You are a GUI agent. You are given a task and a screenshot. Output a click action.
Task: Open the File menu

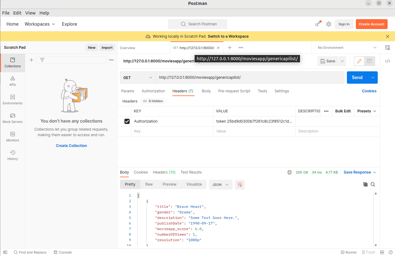point(6,13)
